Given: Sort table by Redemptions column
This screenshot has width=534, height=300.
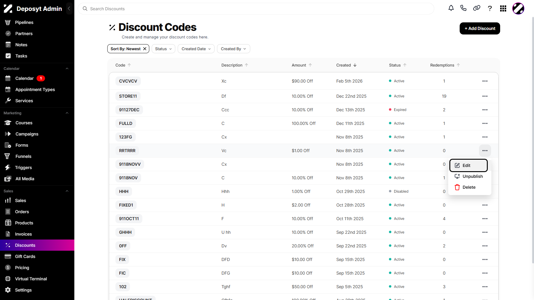Looking at the screenshot, I should tap(445, 65).
